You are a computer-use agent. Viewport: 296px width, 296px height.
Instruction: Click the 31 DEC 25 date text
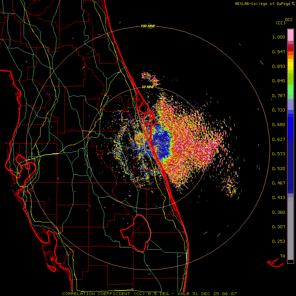206,294
